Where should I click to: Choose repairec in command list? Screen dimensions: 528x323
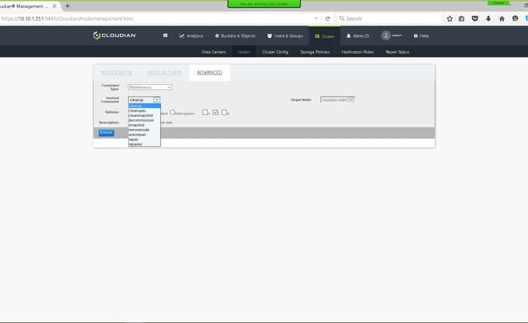144,144
